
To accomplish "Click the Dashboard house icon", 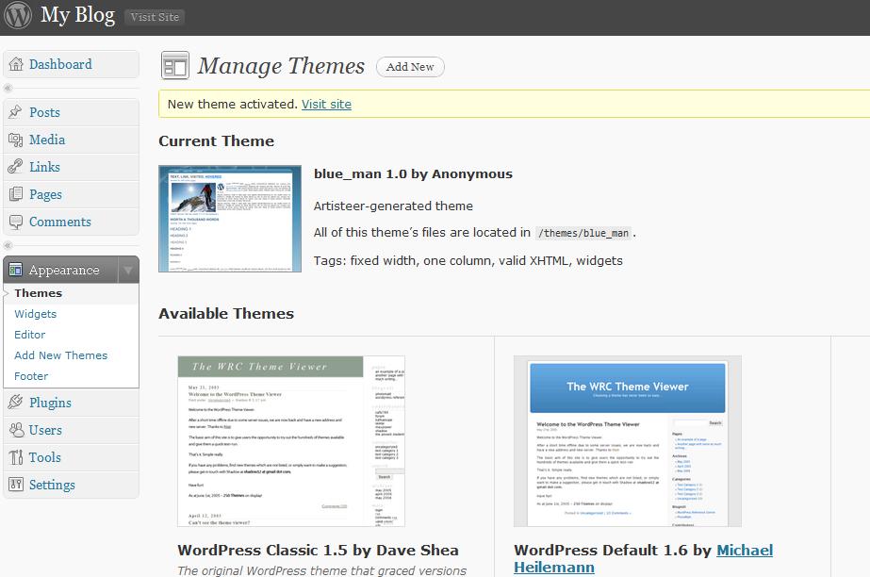I will (15, 64).
